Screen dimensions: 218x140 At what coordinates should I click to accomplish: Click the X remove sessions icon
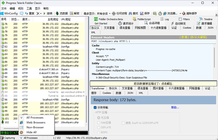click(x=38, y=13)
